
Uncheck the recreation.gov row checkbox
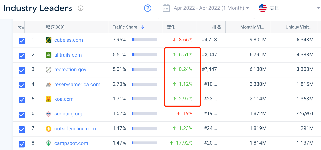22,70
